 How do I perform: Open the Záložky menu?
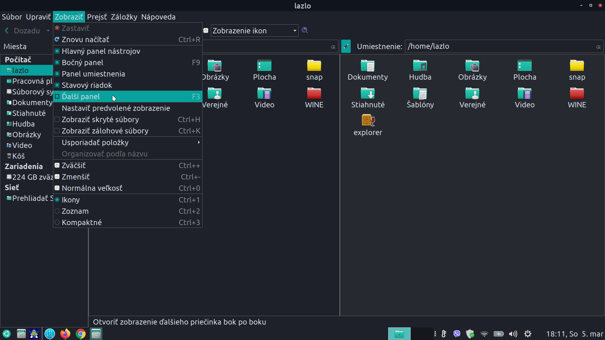(124, 17)
